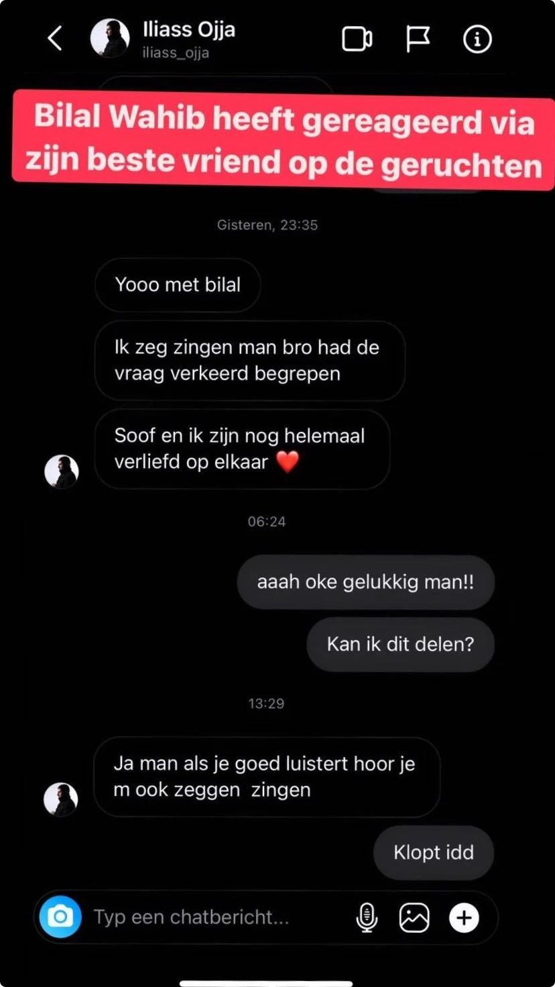Start a video call with Iliass Ojja
This screenshot has height=987, width=555.
(x=357, y=39)
